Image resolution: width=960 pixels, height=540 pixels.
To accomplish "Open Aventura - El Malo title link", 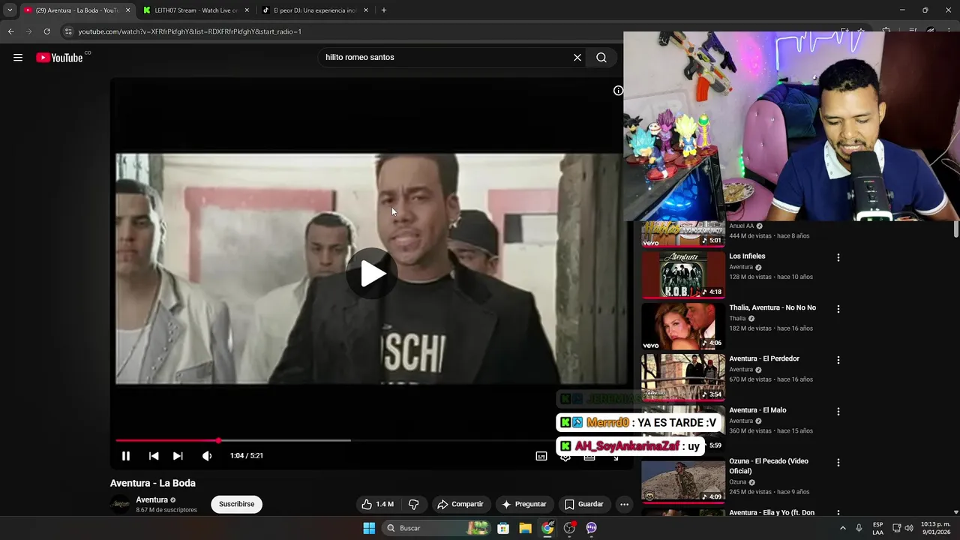I will tap(757, 410).
